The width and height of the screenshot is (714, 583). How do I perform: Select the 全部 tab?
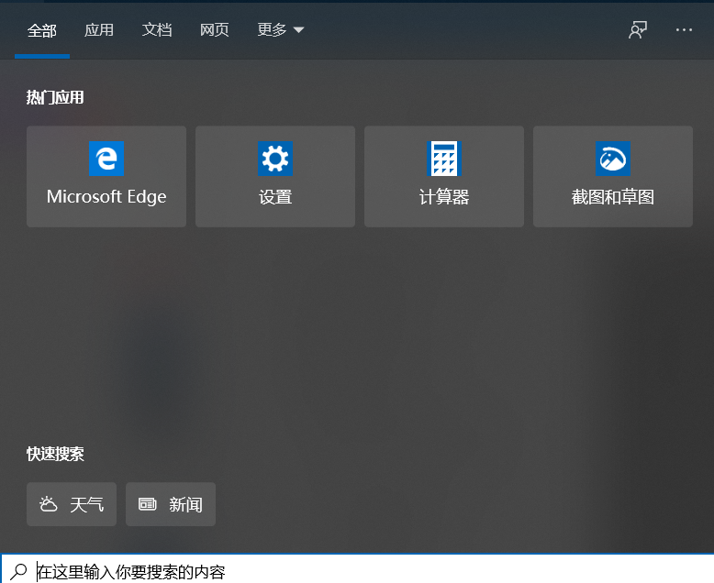[42, 30]
